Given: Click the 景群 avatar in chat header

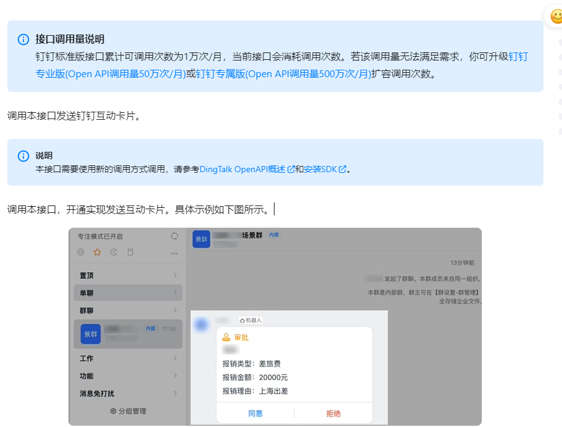Looking at the screenshot, I should tap(202, 239).
